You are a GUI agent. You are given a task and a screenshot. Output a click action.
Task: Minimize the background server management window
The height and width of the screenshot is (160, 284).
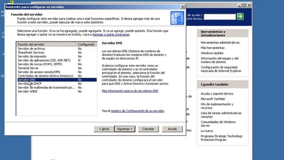coord(239,5)
